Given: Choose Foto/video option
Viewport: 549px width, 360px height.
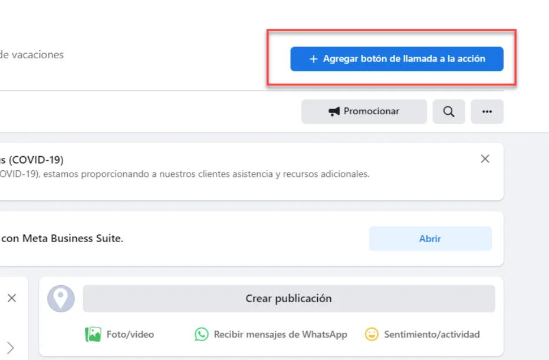Looking at the screenshot, I should (x=120, y=335).
